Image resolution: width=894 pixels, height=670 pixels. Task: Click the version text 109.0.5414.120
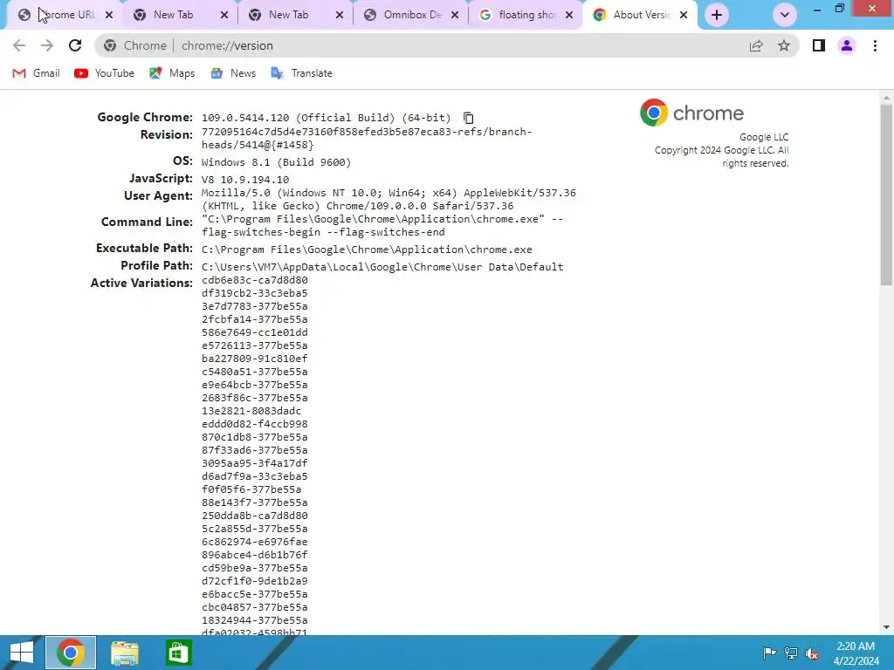point(245,118)
